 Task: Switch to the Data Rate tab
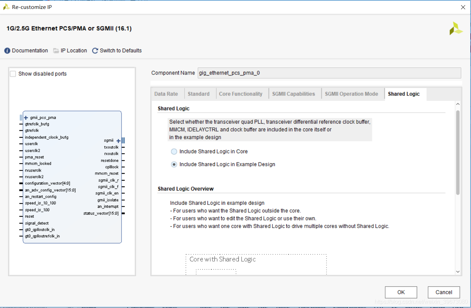pyautogui.click(x=166, y=94)
